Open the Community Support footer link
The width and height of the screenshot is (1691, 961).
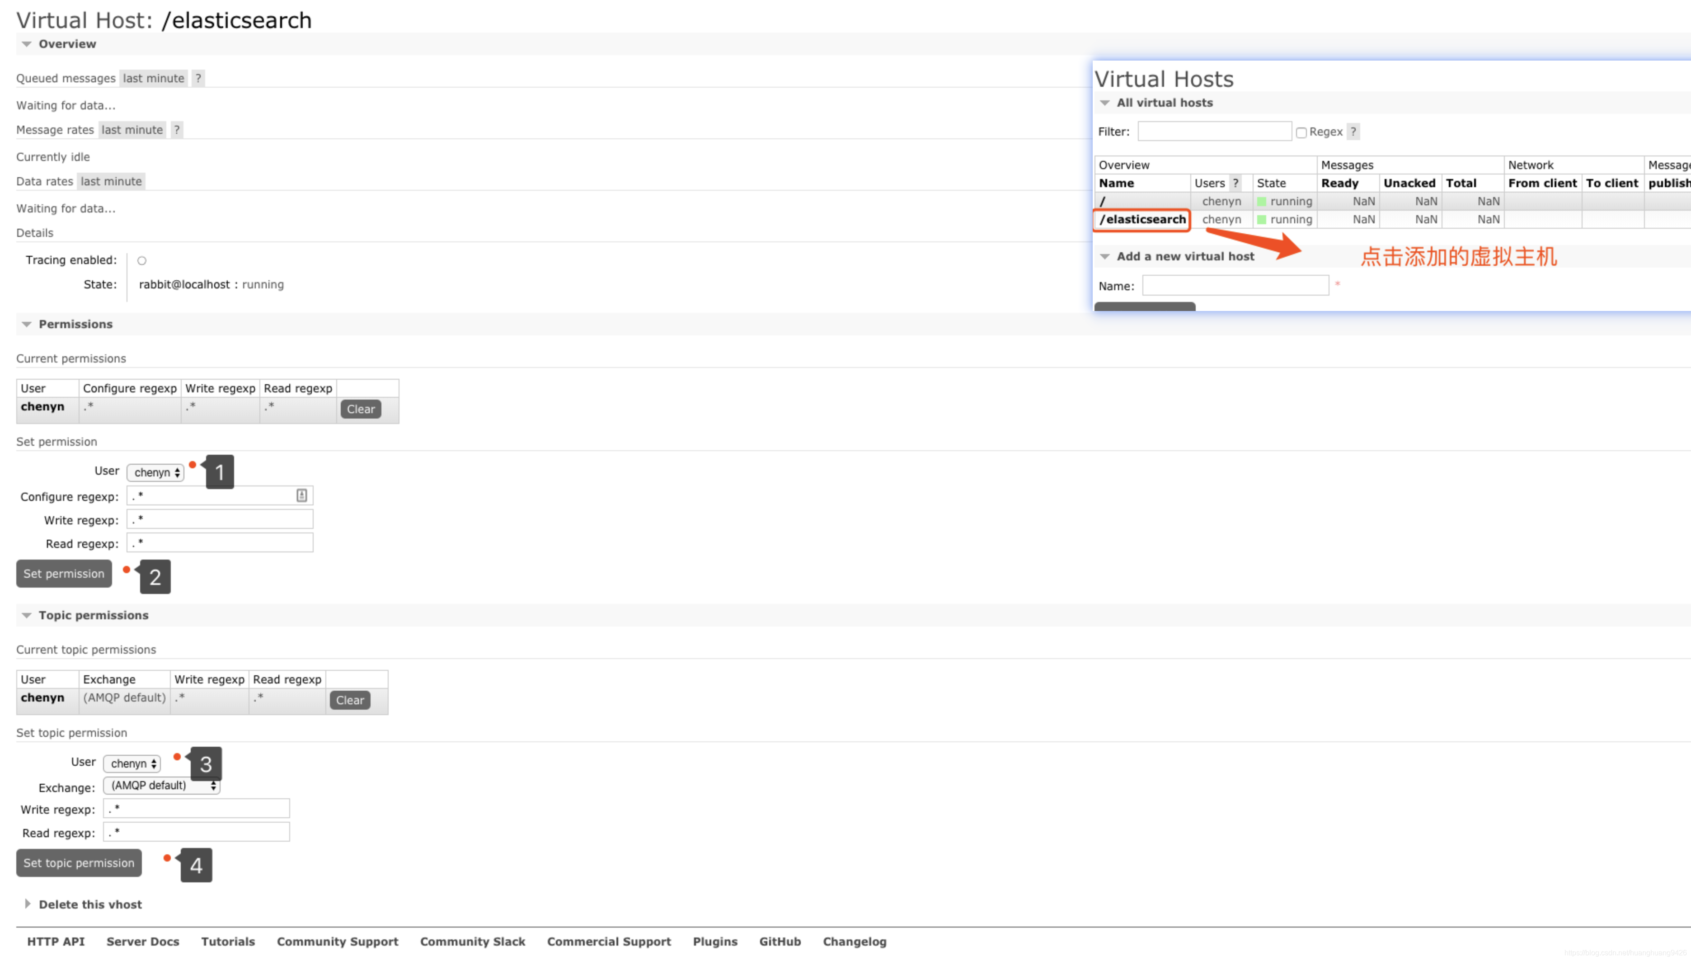[338, 941]
